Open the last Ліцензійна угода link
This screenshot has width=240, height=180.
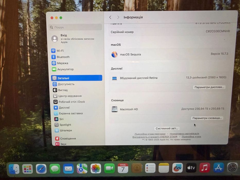tap(191, 136)
